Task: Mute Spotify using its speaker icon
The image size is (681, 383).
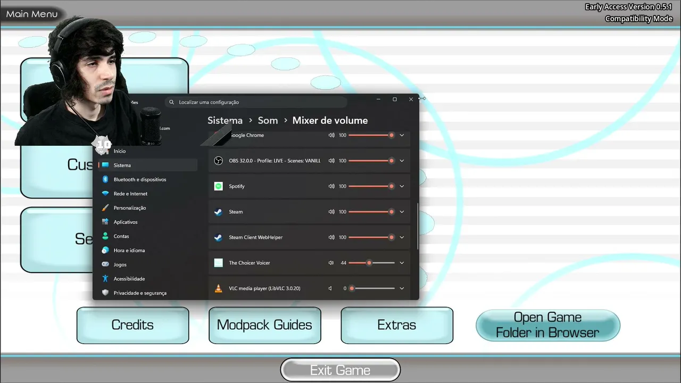Action: tap(331, 186)
